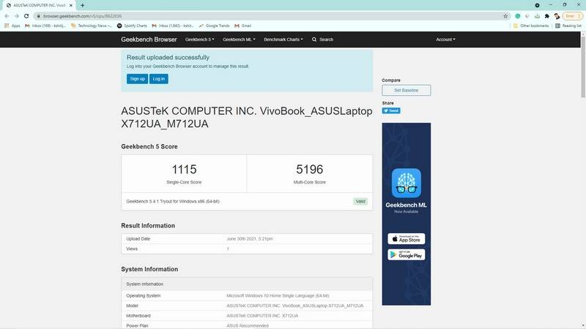Open a new browser tab
The image size is (586, 329).
[x=82, y=4]
